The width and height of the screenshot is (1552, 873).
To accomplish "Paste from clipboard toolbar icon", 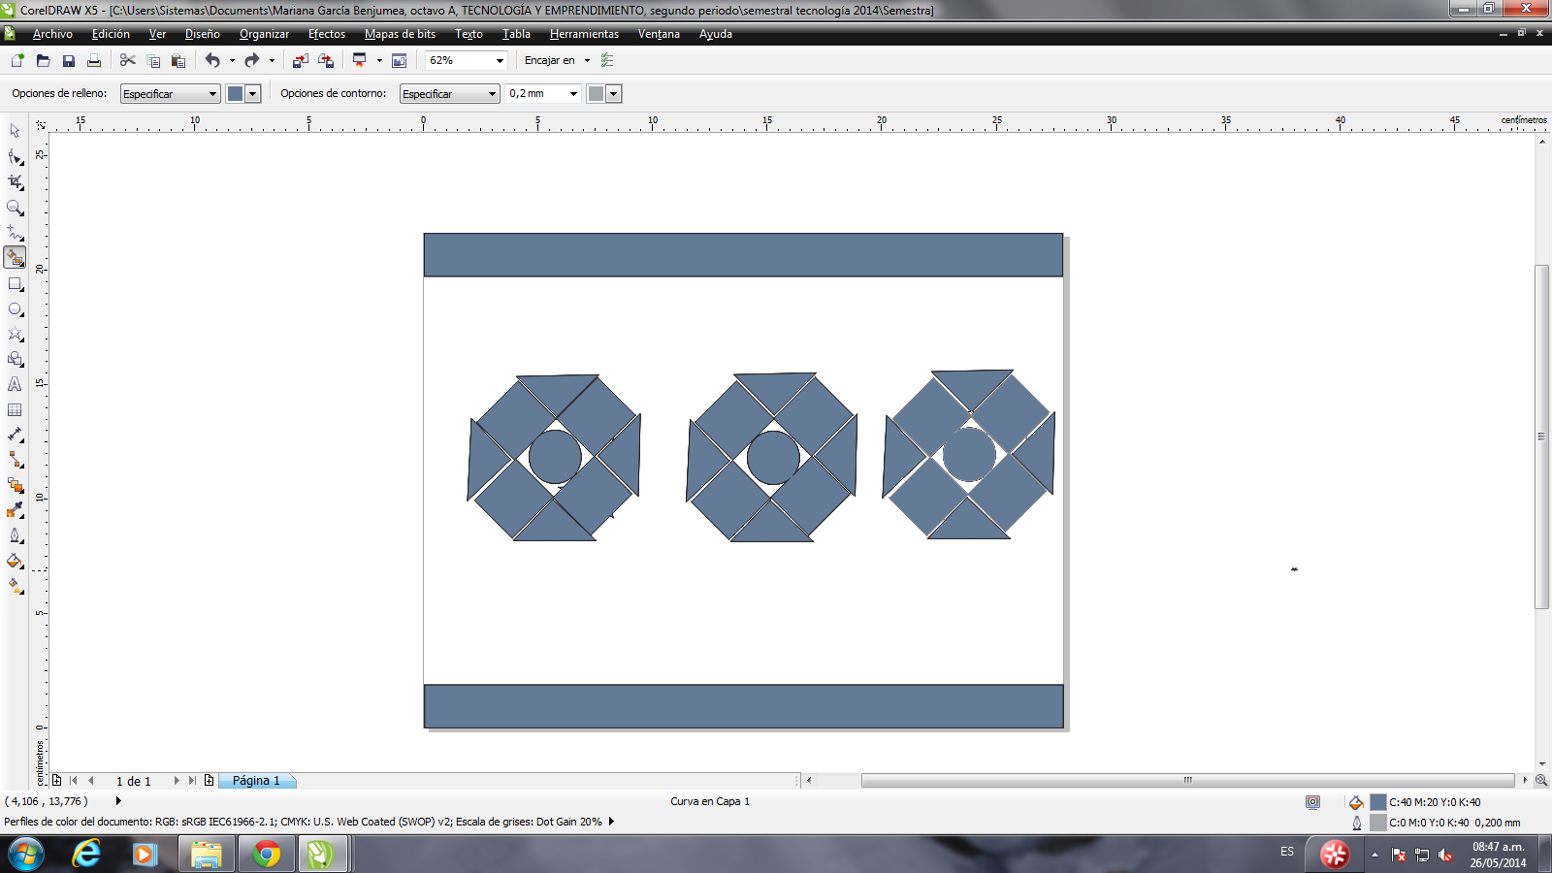I will (178, 60).
